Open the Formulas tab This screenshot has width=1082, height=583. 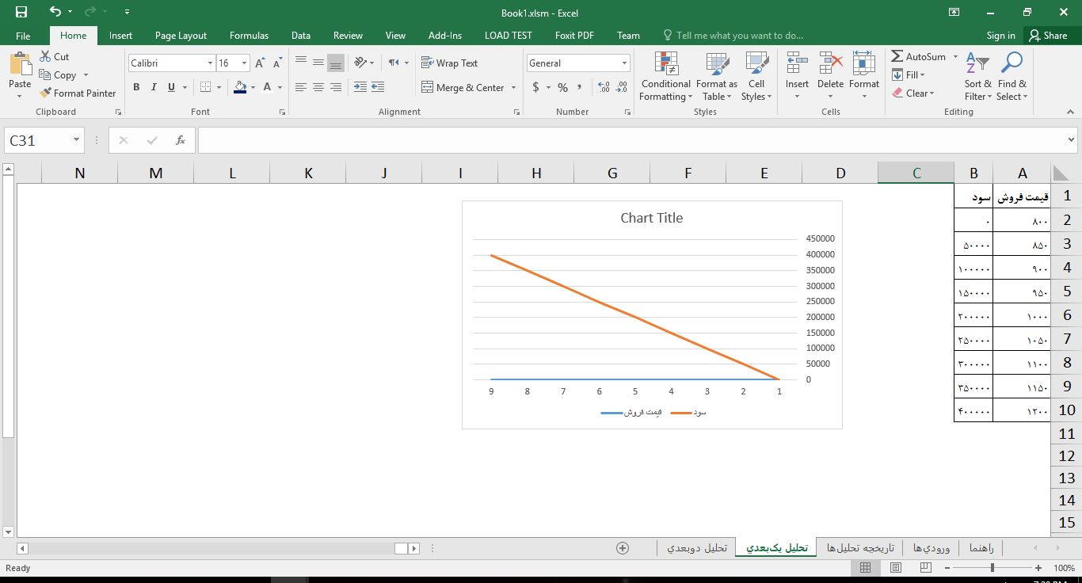tap(249, 36)
